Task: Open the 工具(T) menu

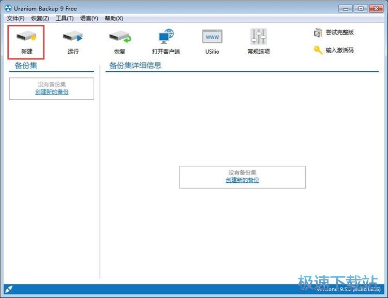Action: 65,18
